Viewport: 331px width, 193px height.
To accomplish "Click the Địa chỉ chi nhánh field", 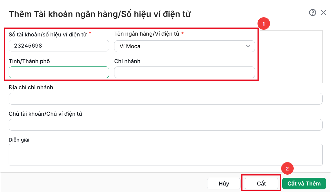I will tap(165, 99).
